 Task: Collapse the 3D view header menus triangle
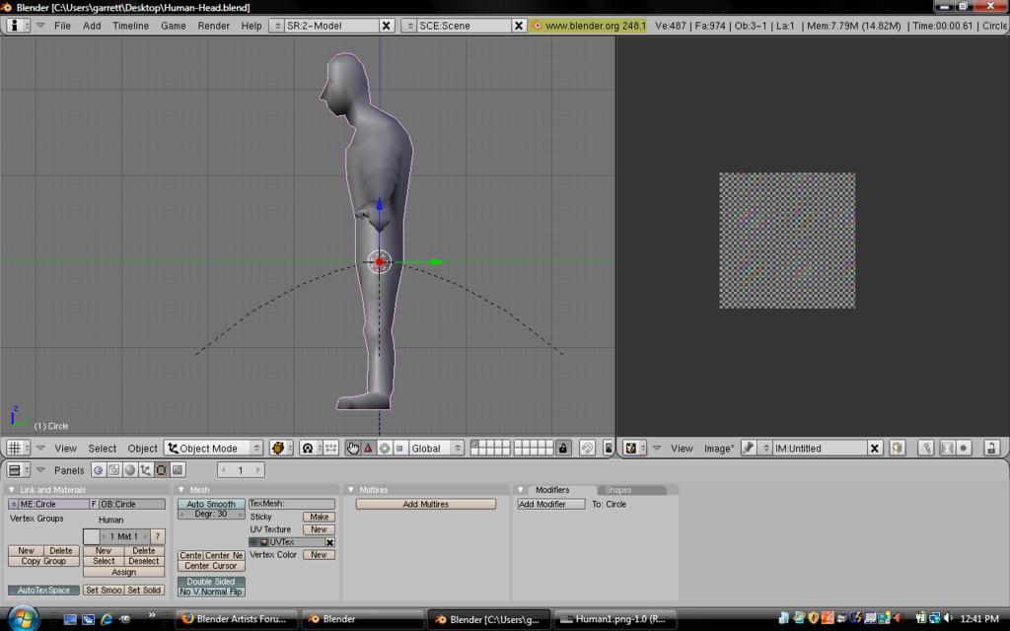point(39,449)
